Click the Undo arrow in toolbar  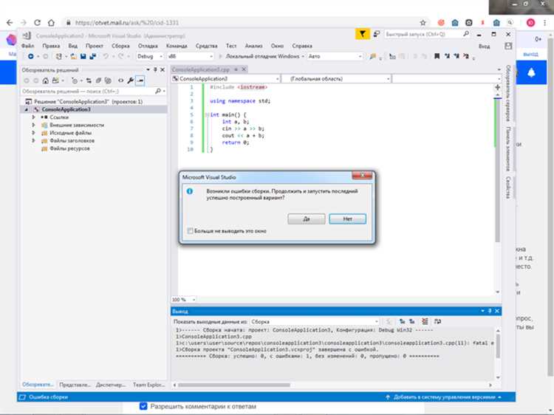(x=106, y=56)
